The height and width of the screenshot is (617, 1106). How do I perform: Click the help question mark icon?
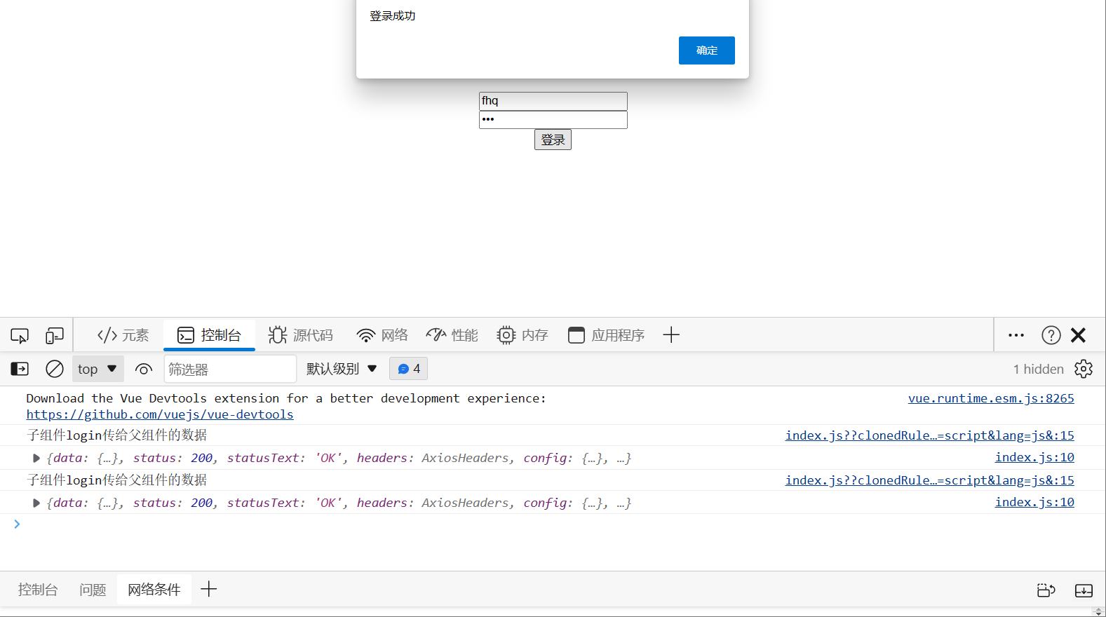[x=1051, y=335]
